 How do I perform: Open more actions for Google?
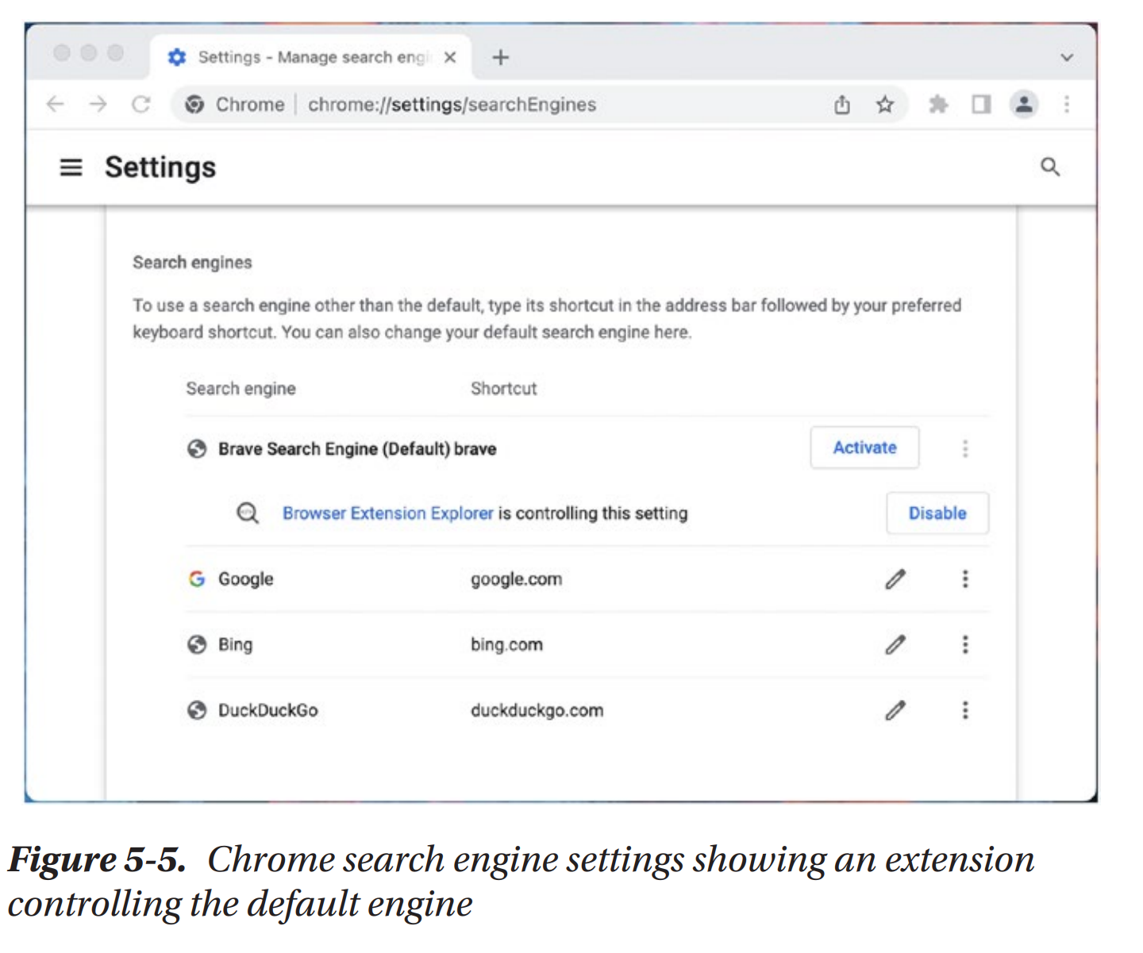(965, 579)
